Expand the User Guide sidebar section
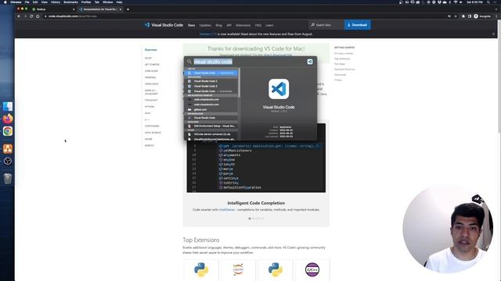 pos(151,71)
